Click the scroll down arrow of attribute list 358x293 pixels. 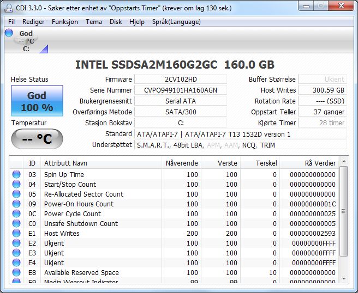pos(344,279)
